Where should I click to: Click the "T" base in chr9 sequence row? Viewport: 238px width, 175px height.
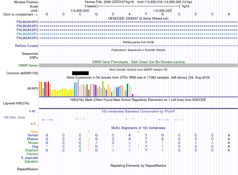pyautogui.click(x=146, y=14)
